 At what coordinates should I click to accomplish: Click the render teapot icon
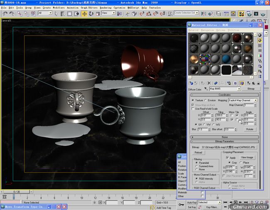[263, 14]
